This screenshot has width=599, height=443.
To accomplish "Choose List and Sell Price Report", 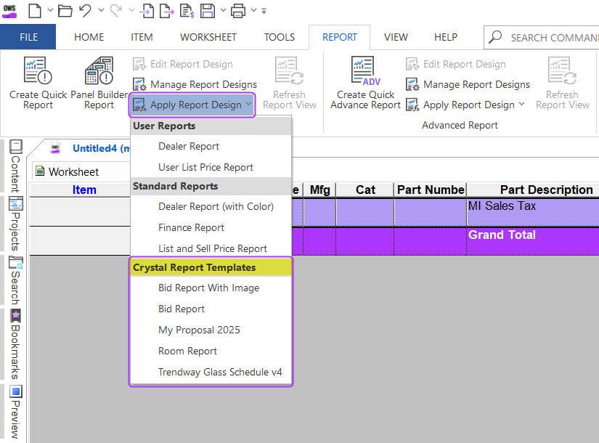I will tap(211, 248).
